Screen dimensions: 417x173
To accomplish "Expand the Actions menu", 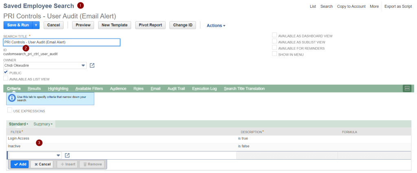I will [216, 26].
